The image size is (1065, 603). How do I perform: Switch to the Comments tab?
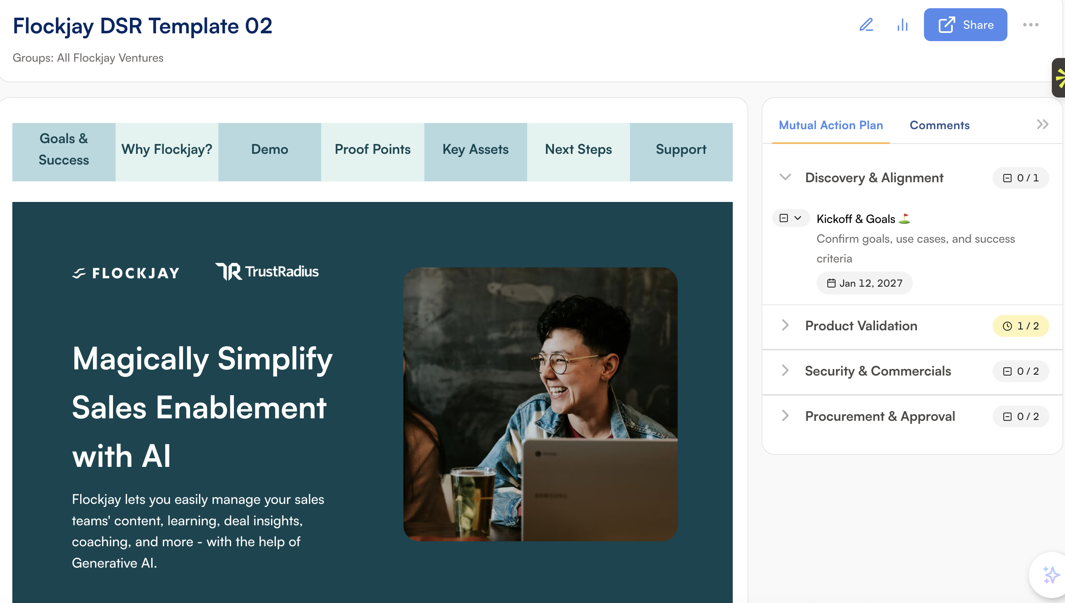[939, 125]
